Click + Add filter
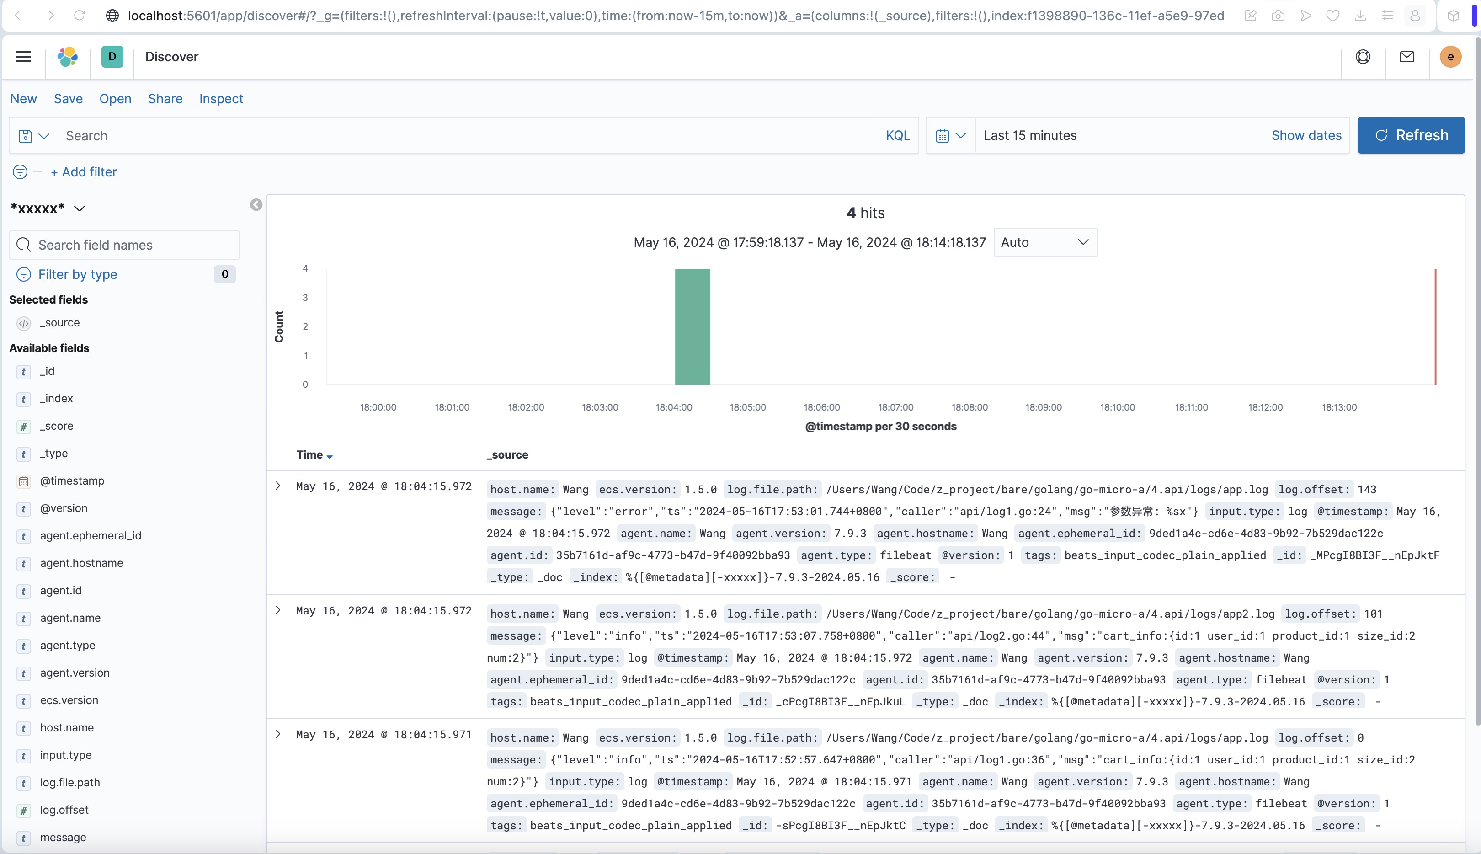1481x854 pixels. coord(84,172)
